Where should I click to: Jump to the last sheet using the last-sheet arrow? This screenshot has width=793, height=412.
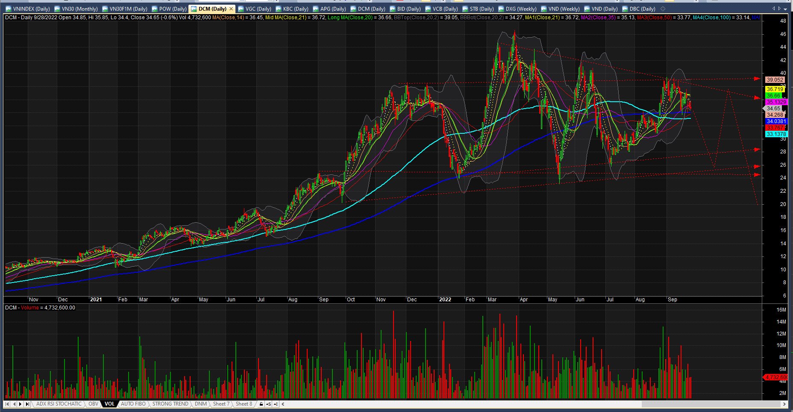pyautogui.click(x=27, y=404)
